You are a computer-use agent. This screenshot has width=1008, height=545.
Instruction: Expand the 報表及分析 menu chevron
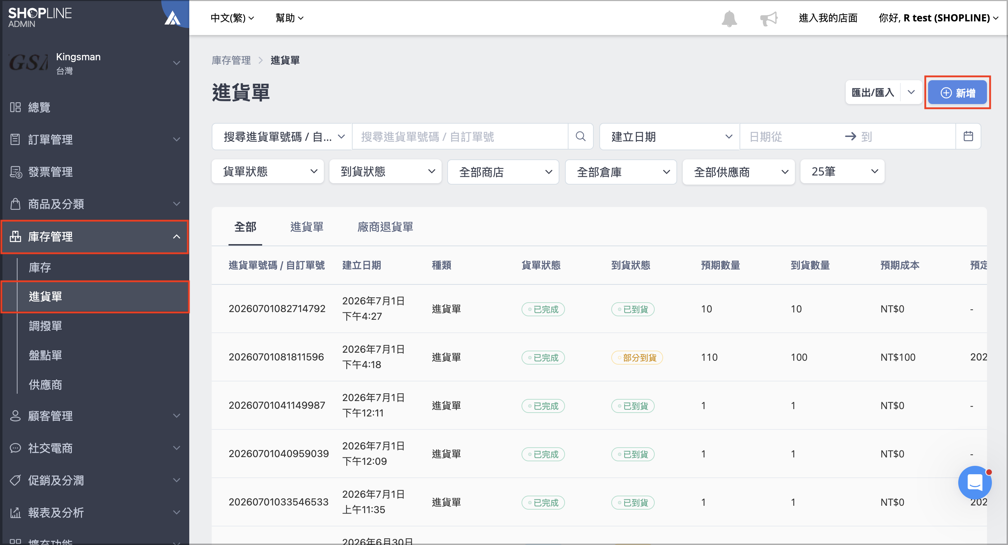coord(177,512)
